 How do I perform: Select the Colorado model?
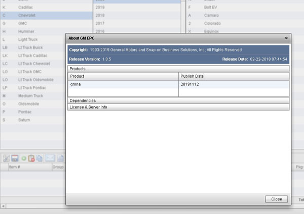click(245, 23)
